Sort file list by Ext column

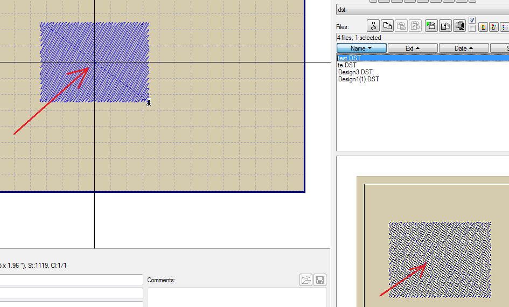pyautogui.click(x=413, y=48)
